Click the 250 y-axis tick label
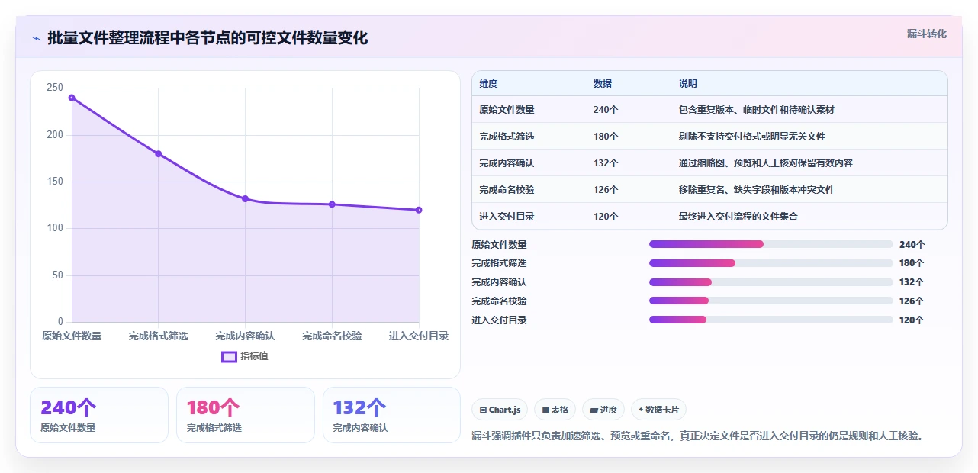This screenshot has width=978, height=473. (55, 88)
